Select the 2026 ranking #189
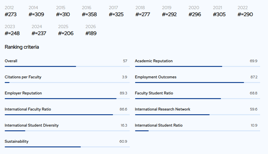The width and height of the screenshot is (268, 154). pyautogui.click(x=91, y=33)
